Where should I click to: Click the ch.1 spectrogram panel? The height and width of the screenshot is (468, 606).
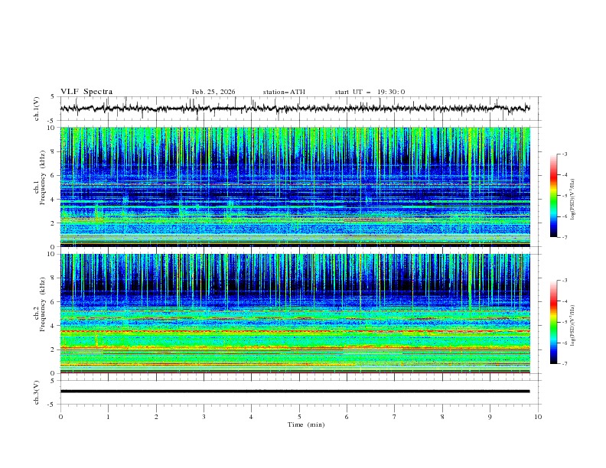[x=295, y=187]
